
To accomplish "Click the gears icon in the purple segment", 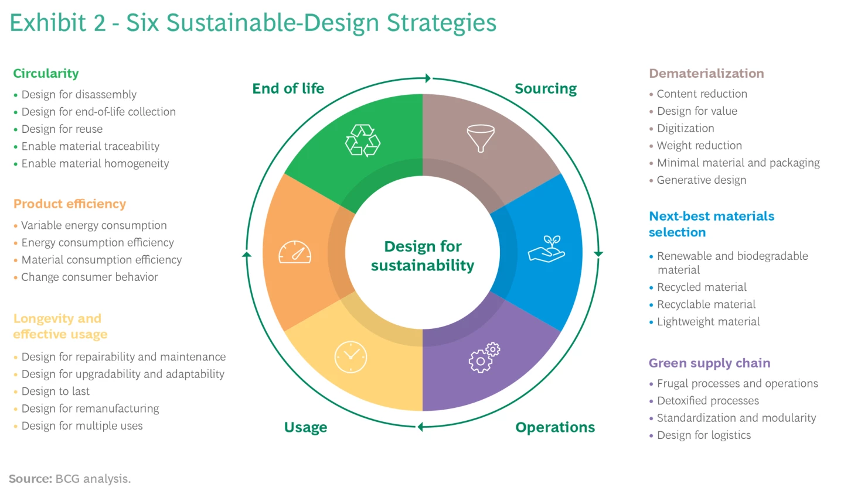I will pyautogui.click(x=482, y=359).
